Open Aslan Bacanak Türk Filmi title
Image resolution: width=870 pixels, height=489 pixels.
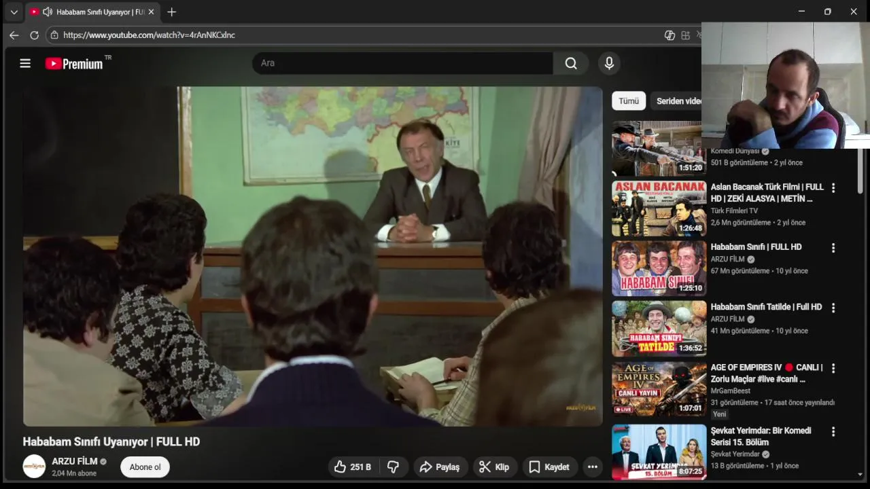[767, 192]
